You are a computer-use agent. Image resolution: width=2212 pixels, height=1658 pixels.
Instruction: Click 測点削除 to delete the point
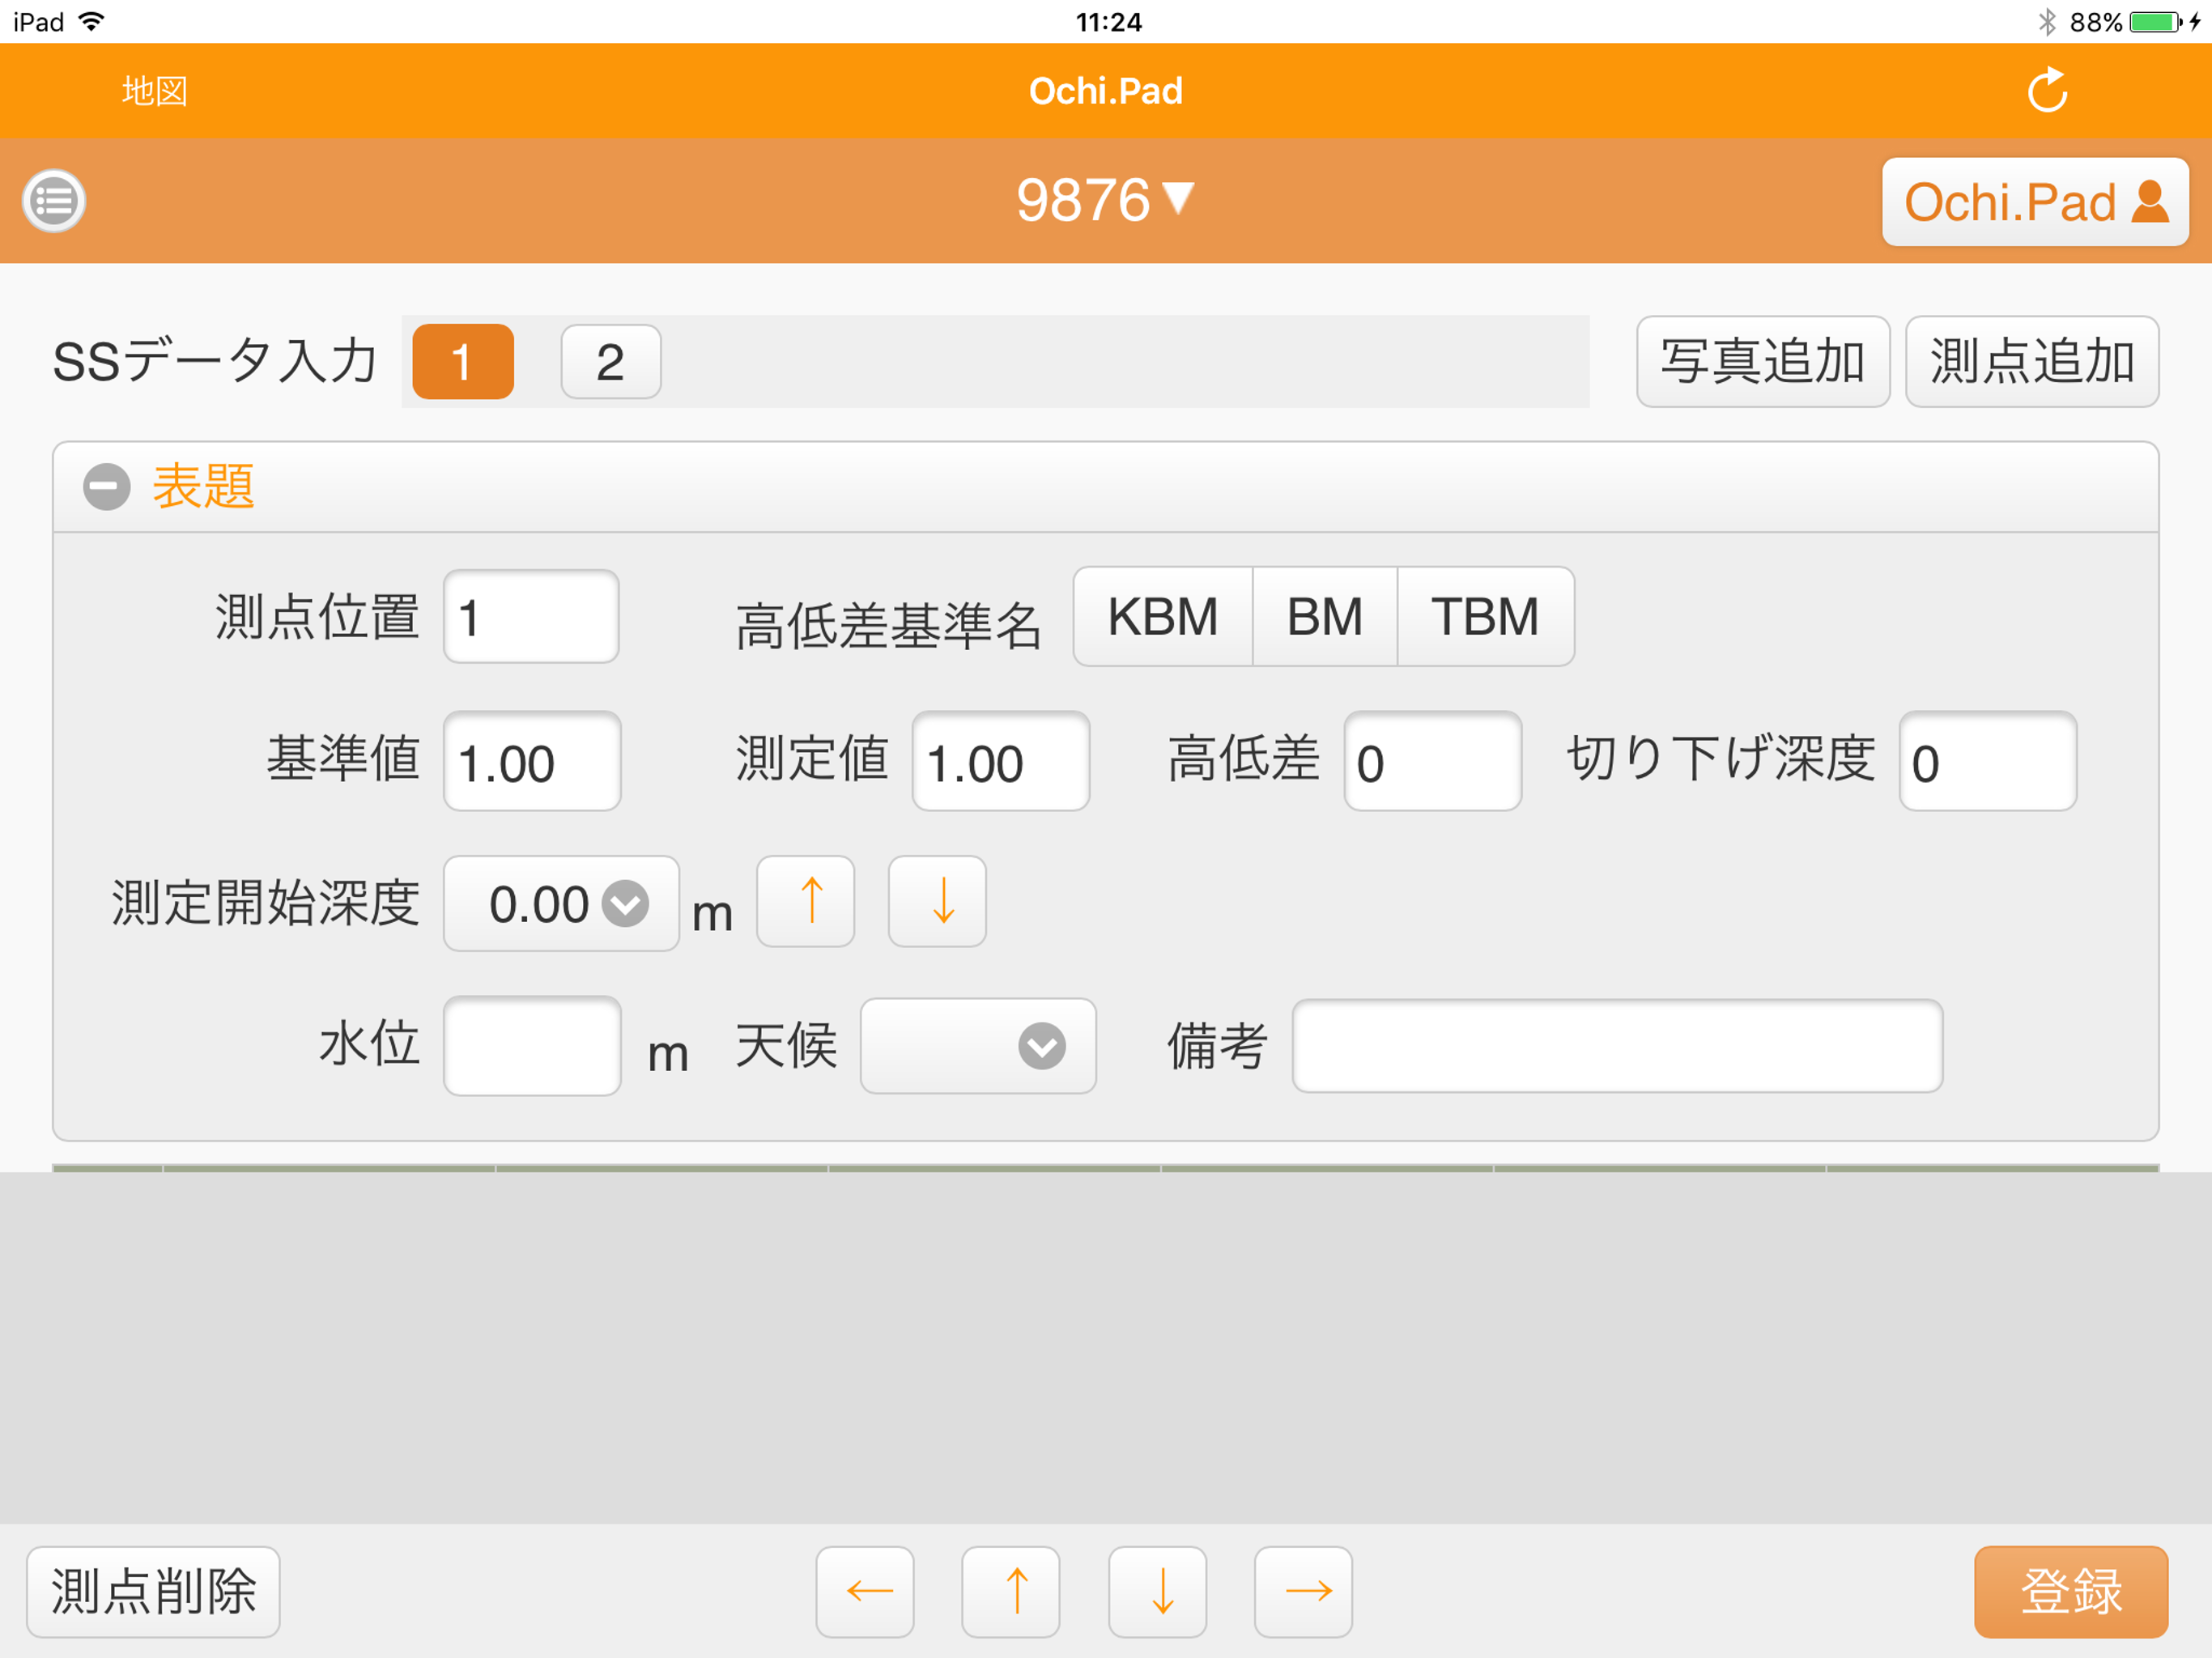click(x=153, y=1592)
